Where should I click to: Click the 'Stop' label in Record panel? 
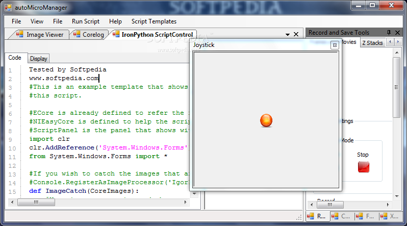click(363, 155)
